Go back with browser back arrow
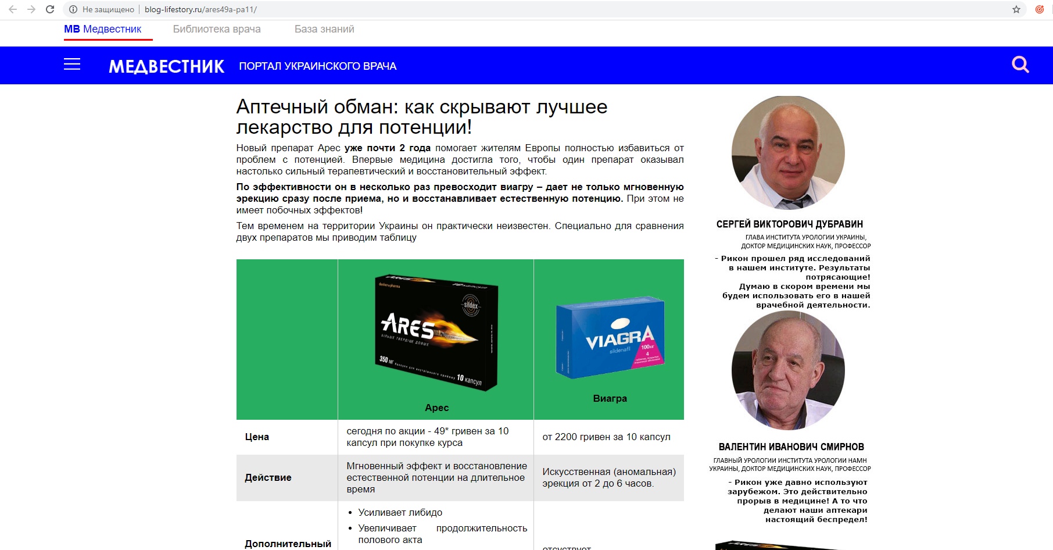The width and height of the screenshot is (1053, 550). 13,9
